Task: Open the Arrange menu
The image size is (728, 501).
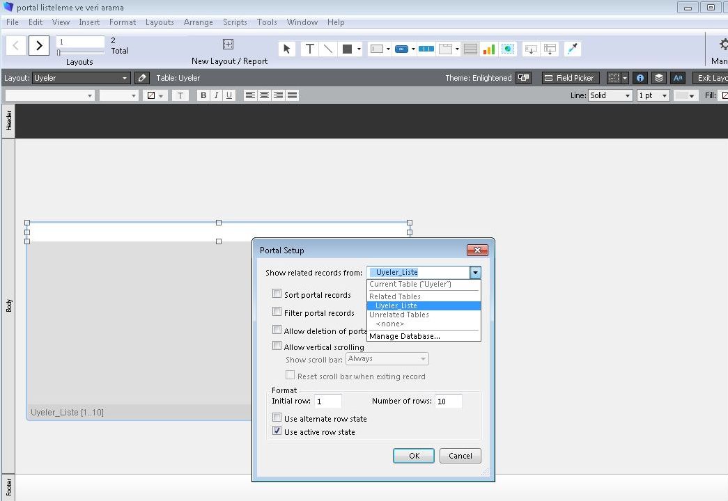Action: pyautogui.click(x=198, y=22)
